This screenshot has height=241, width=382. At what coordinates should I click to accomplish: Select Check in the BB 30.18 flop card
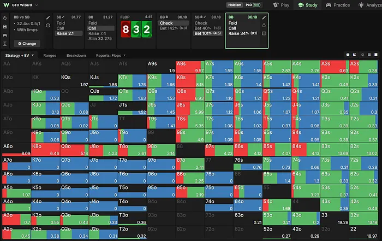(174, 23)
